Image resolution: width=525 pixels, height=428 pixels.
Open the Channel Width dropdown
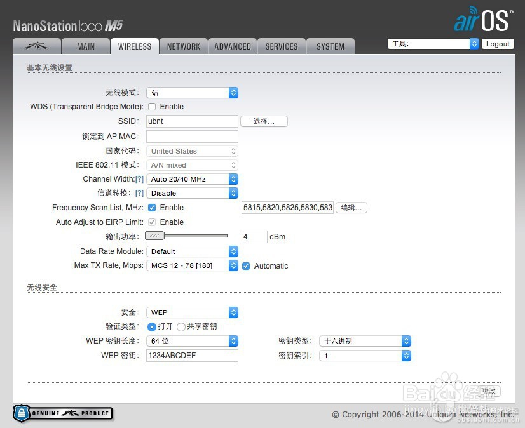tap(192, 179)
